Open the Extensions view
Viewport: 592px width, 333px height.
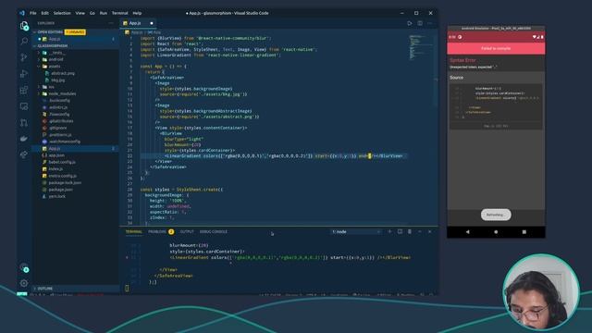pos(24,90)
